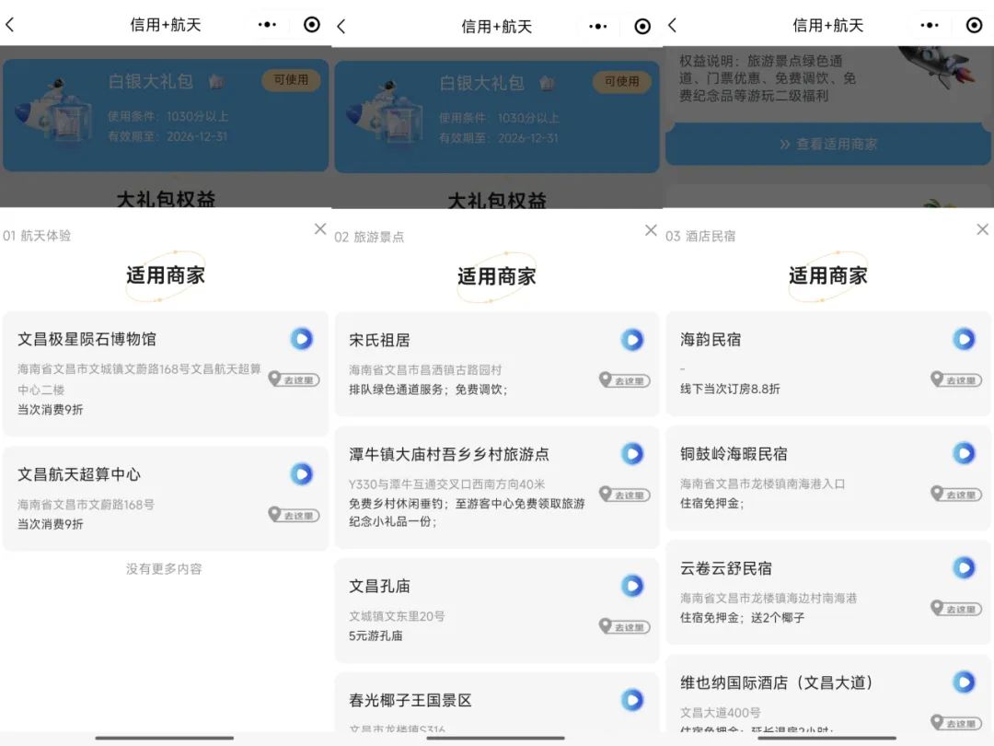
Task: Tap blue circle icon for 云卷云舒民宿
Action: tap(965, 567)
